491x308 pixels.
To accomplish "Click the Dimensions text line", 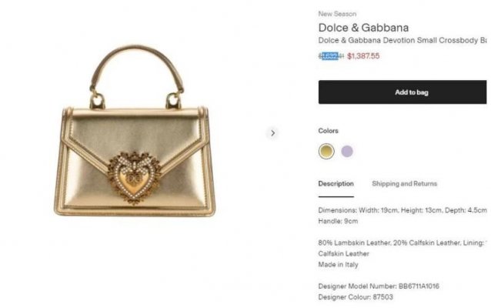I will tap(401, 209).
